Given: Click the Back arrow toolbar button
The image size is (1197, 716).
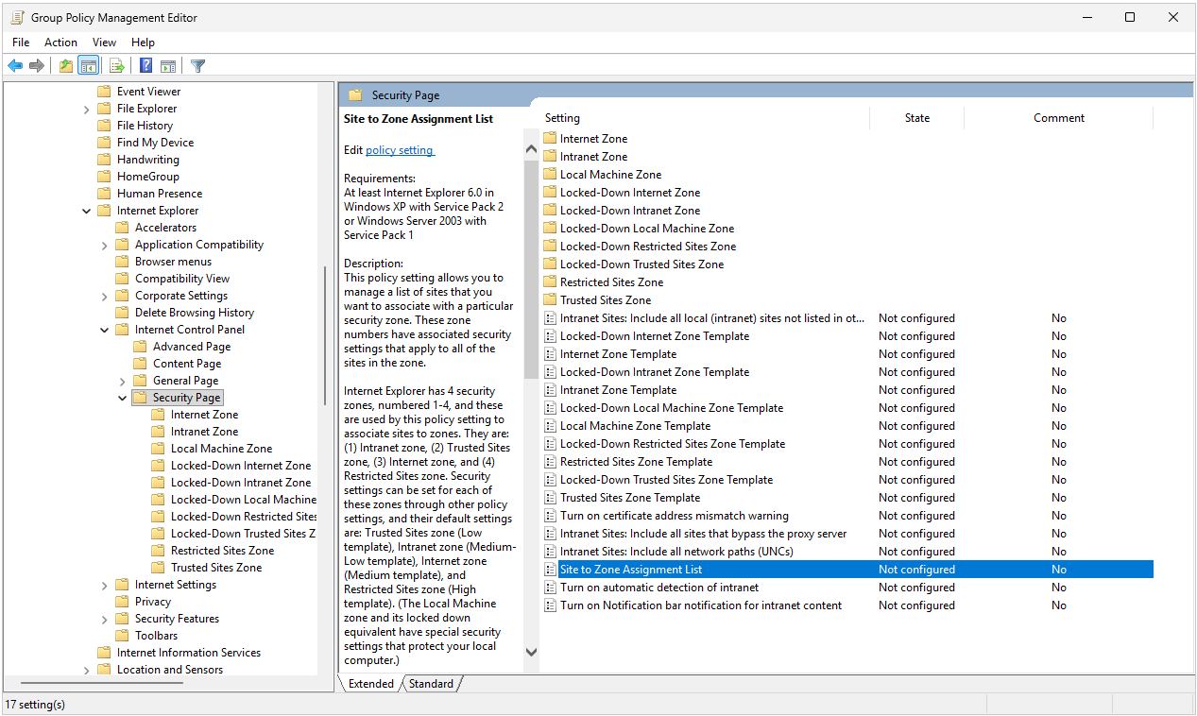Looking at the screenshot, I should click(x=15, y=65).
